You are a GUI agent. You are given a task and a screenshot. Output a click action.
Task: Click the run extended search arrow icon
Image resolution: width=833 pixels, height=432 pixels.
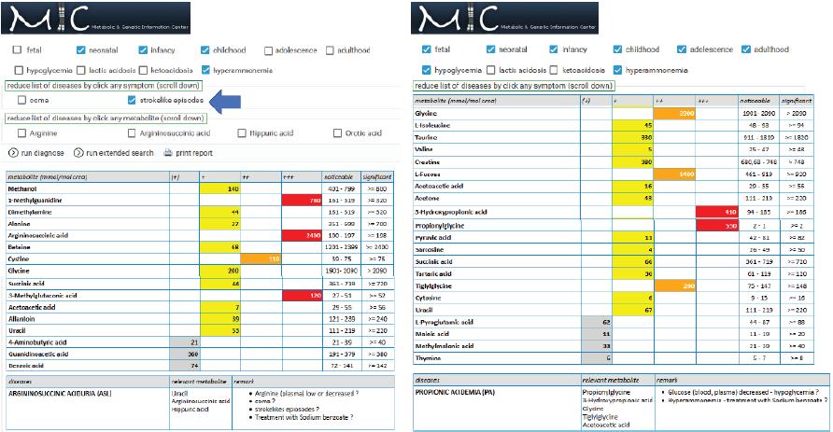(x=78, y=153)
